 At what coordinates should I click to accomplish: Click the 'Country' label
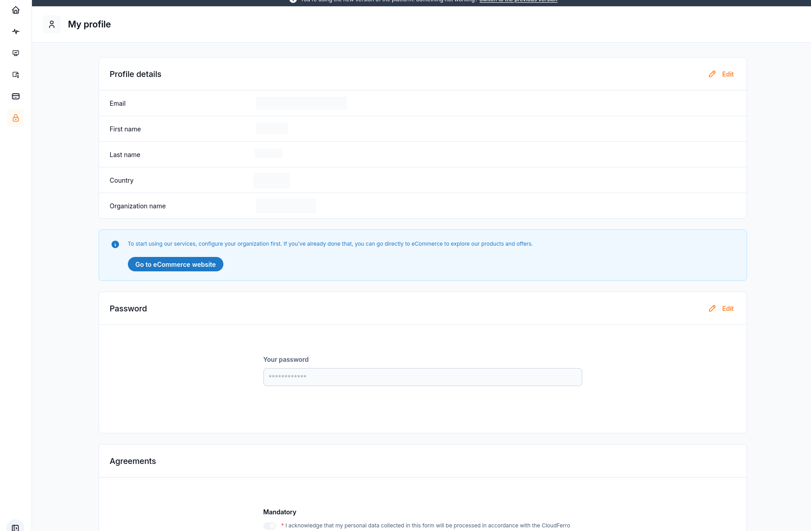pos(122,180)
